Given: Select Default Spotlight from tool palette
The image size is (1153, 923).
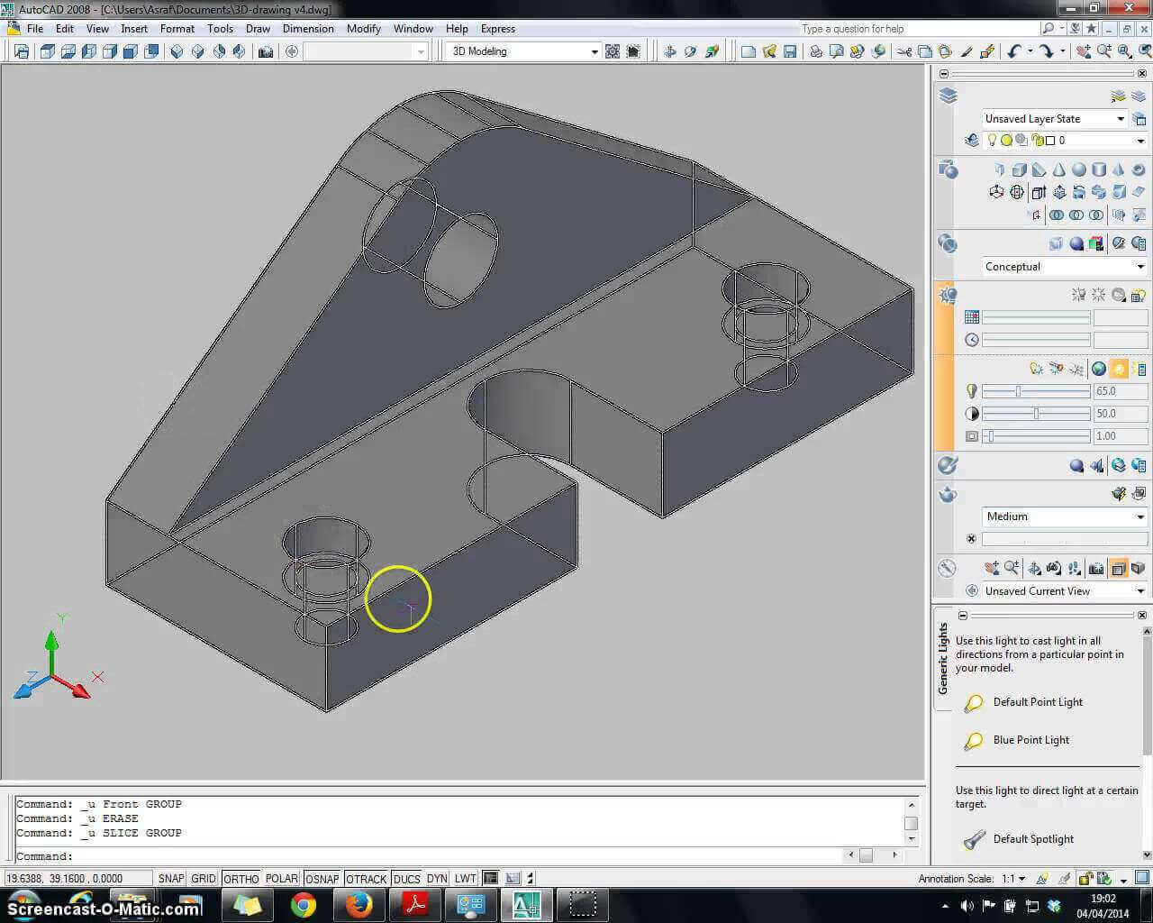Looking at the screenshot, I should click(1033, 839).
